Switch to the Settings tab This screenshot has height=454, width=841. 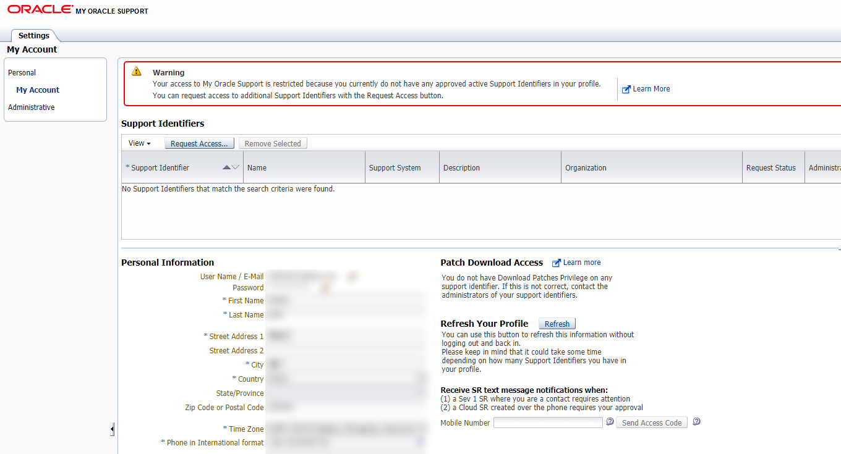click(34, 36)
